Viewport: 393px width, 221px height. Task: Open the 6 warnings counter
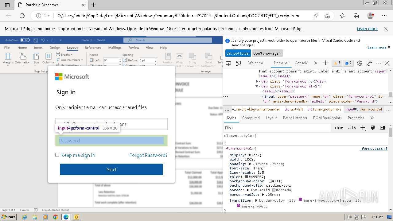click(337, 63)
